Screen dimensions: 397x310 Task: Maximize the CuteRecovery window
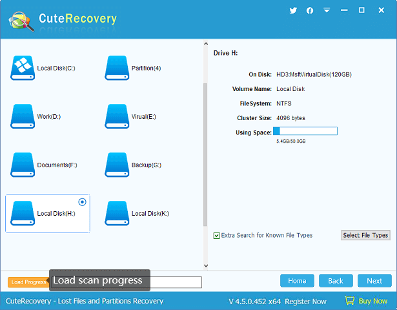pyautogui.click(x=361, y=10)
